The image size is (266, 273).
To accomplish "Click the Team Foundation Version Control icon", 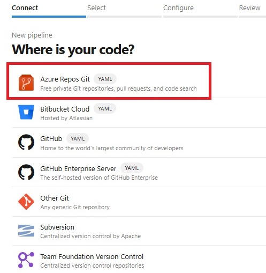I will 26,260.
